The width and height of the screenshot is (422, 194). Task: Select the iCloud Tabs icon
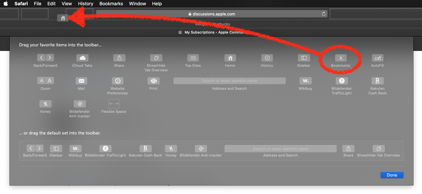click(x=82, y=58)
